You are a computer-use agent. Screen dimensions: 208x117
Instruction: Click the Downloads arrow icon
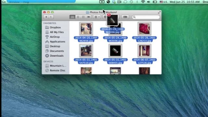pos(47,56)
